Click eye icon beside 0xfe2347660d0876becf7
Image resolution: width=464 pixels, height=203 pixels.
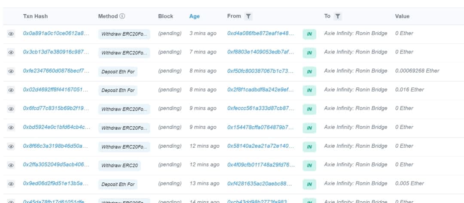pos(11,72)
